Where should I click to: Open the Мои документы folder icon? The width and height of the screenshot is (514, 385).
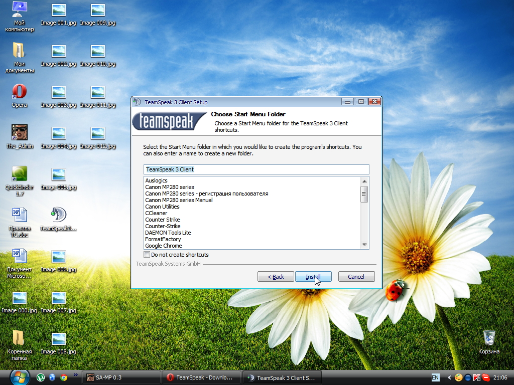click(x=20, y=58)
